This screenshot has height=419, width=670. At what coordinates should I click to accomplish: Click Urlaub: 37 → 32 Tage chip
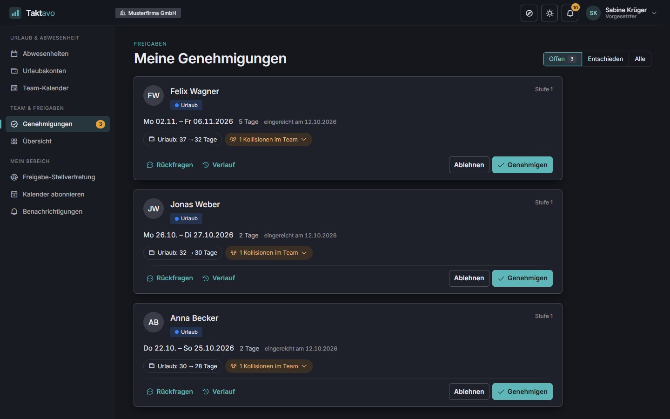point(182,140)
